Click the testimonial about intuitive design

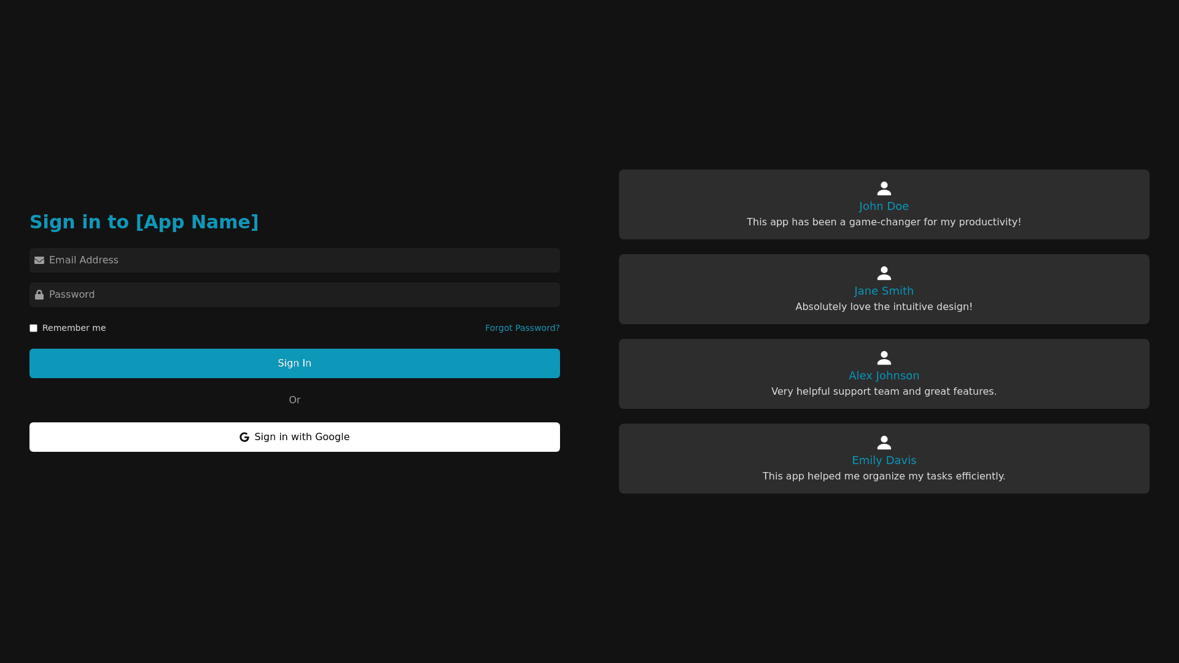(884, 307)
